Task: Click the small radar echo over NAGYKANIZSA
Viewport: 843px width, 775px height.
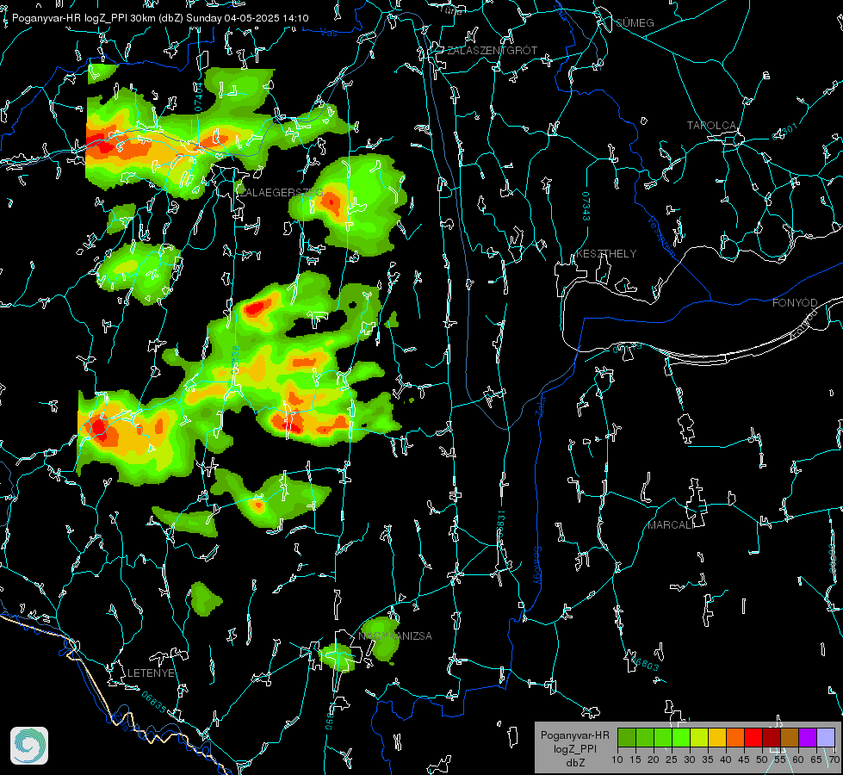Action: 381,639
